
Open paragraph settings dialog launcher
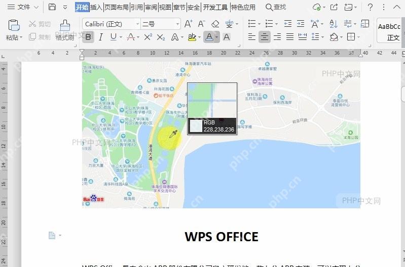point(370,46)
